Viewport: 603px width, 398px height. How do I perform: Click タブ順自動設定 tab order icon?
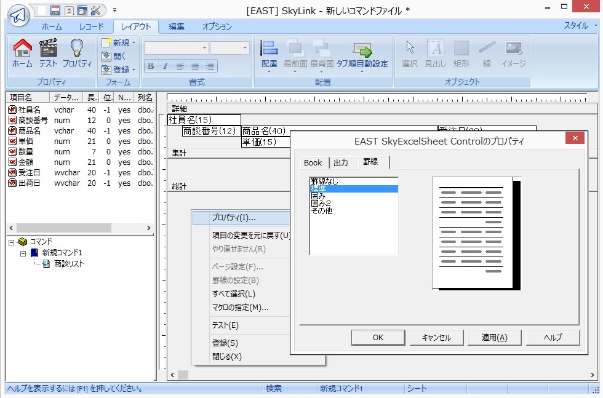362,49
